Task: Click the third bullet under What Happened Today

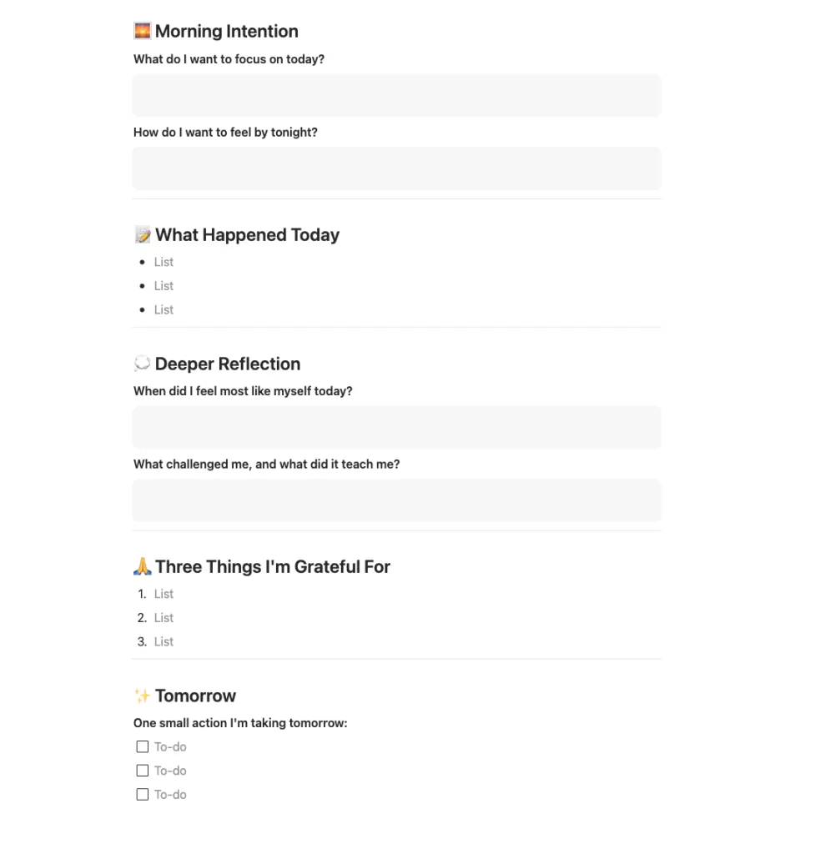Action: coord(163,309)
